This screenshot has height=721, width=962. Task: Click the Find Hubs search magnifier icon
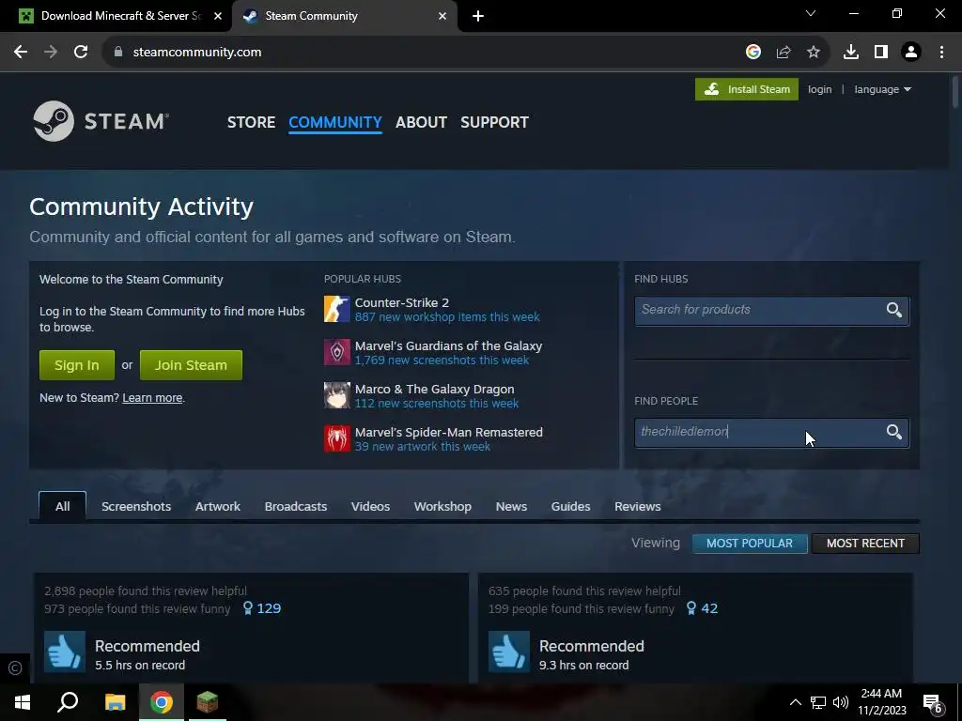pyautogui.click(x=894, y=310)
